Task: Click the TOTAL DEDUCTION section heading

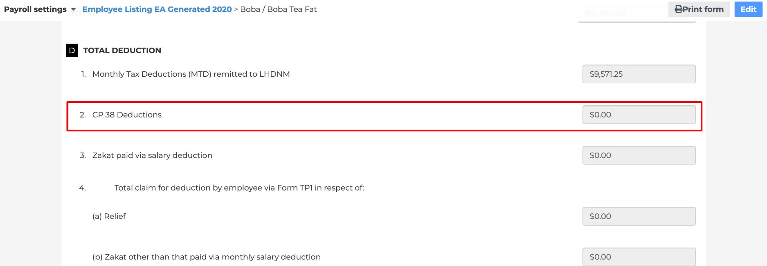Action: [122, 50]
